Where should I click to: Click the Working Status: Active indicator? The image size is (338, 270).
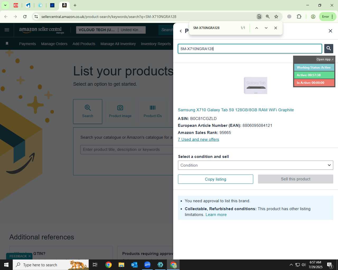[314, 67]
